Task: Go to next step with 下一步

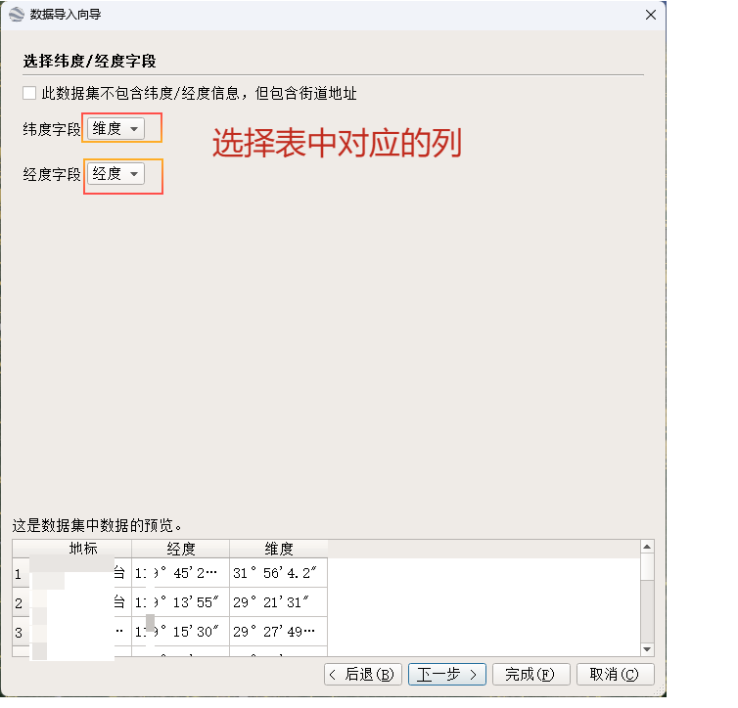Action: pyautogui.click(x=446, y=674)
